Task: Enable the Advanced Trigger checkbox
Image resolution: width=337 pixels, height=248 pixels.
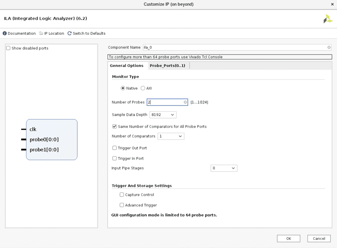Action: [122, 205]
